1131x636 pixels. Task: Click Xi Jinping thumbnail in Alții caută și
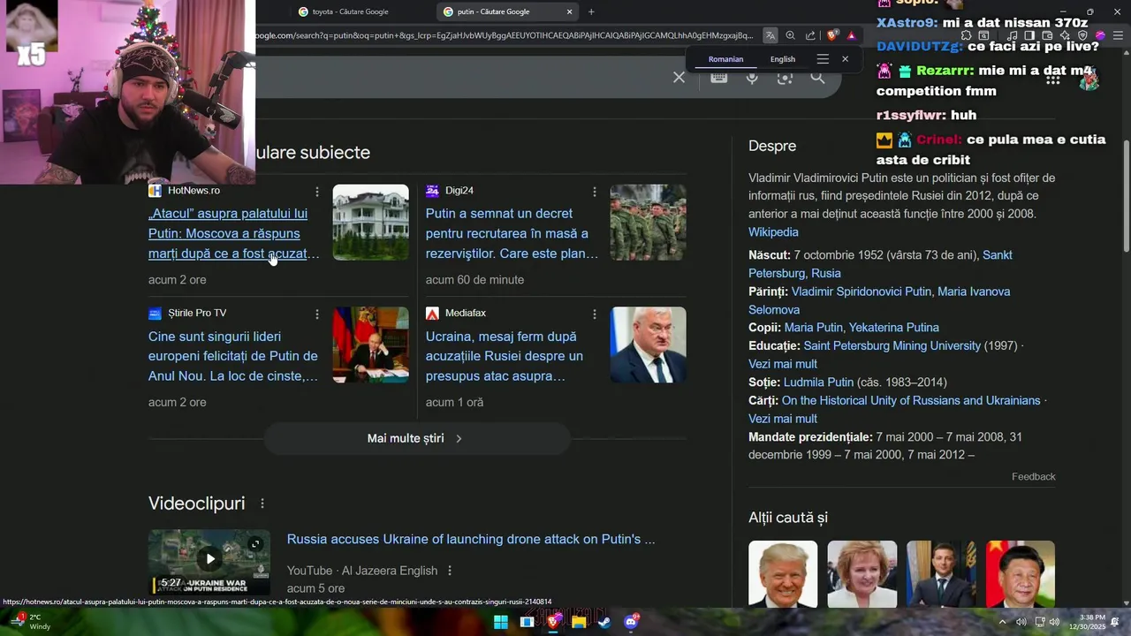(x=1021, y=574)
